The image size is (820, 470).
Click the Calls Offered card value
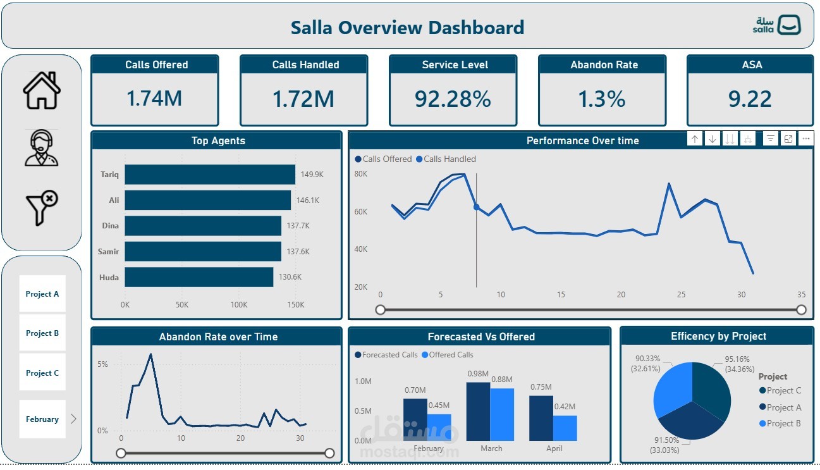(155, 99)
